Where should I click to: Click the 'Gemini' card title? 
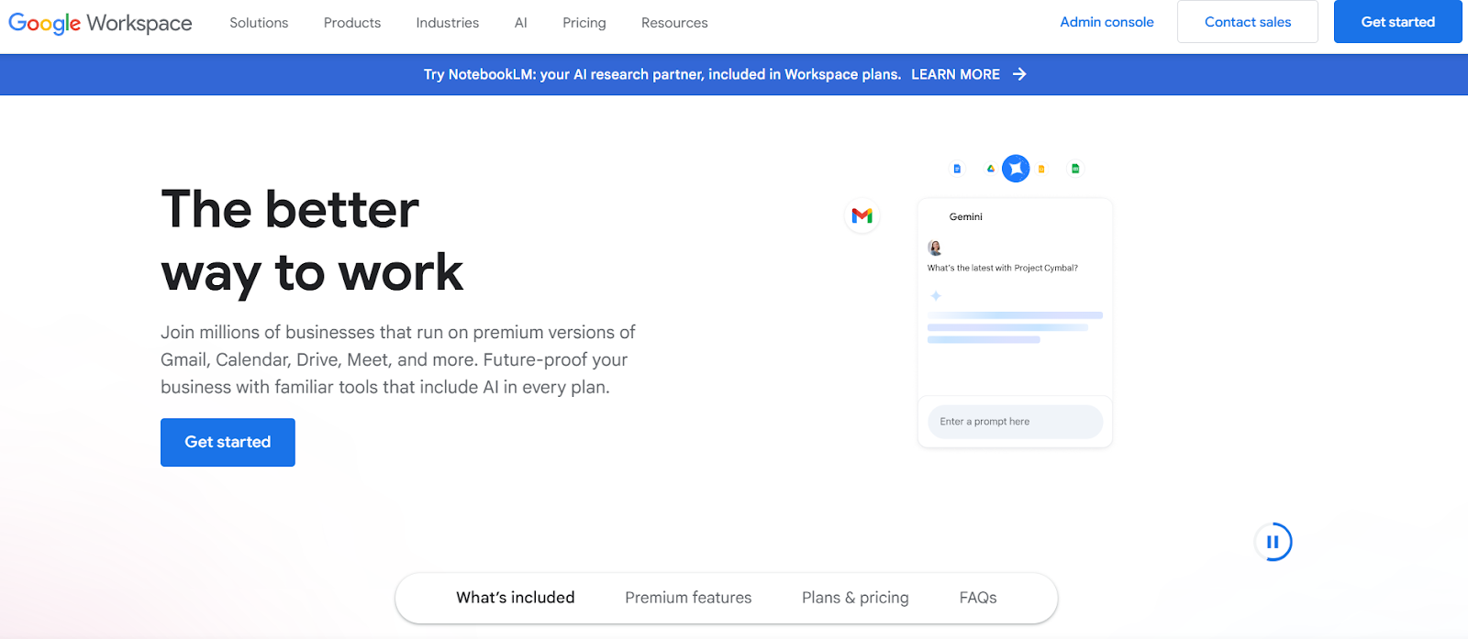pos(966,216)
